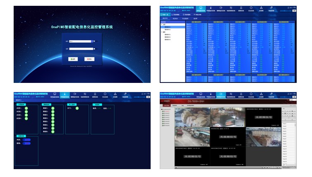Click monitor icon in environment monitoring screen
Screen dimensions: 312x177
[55, 94]
